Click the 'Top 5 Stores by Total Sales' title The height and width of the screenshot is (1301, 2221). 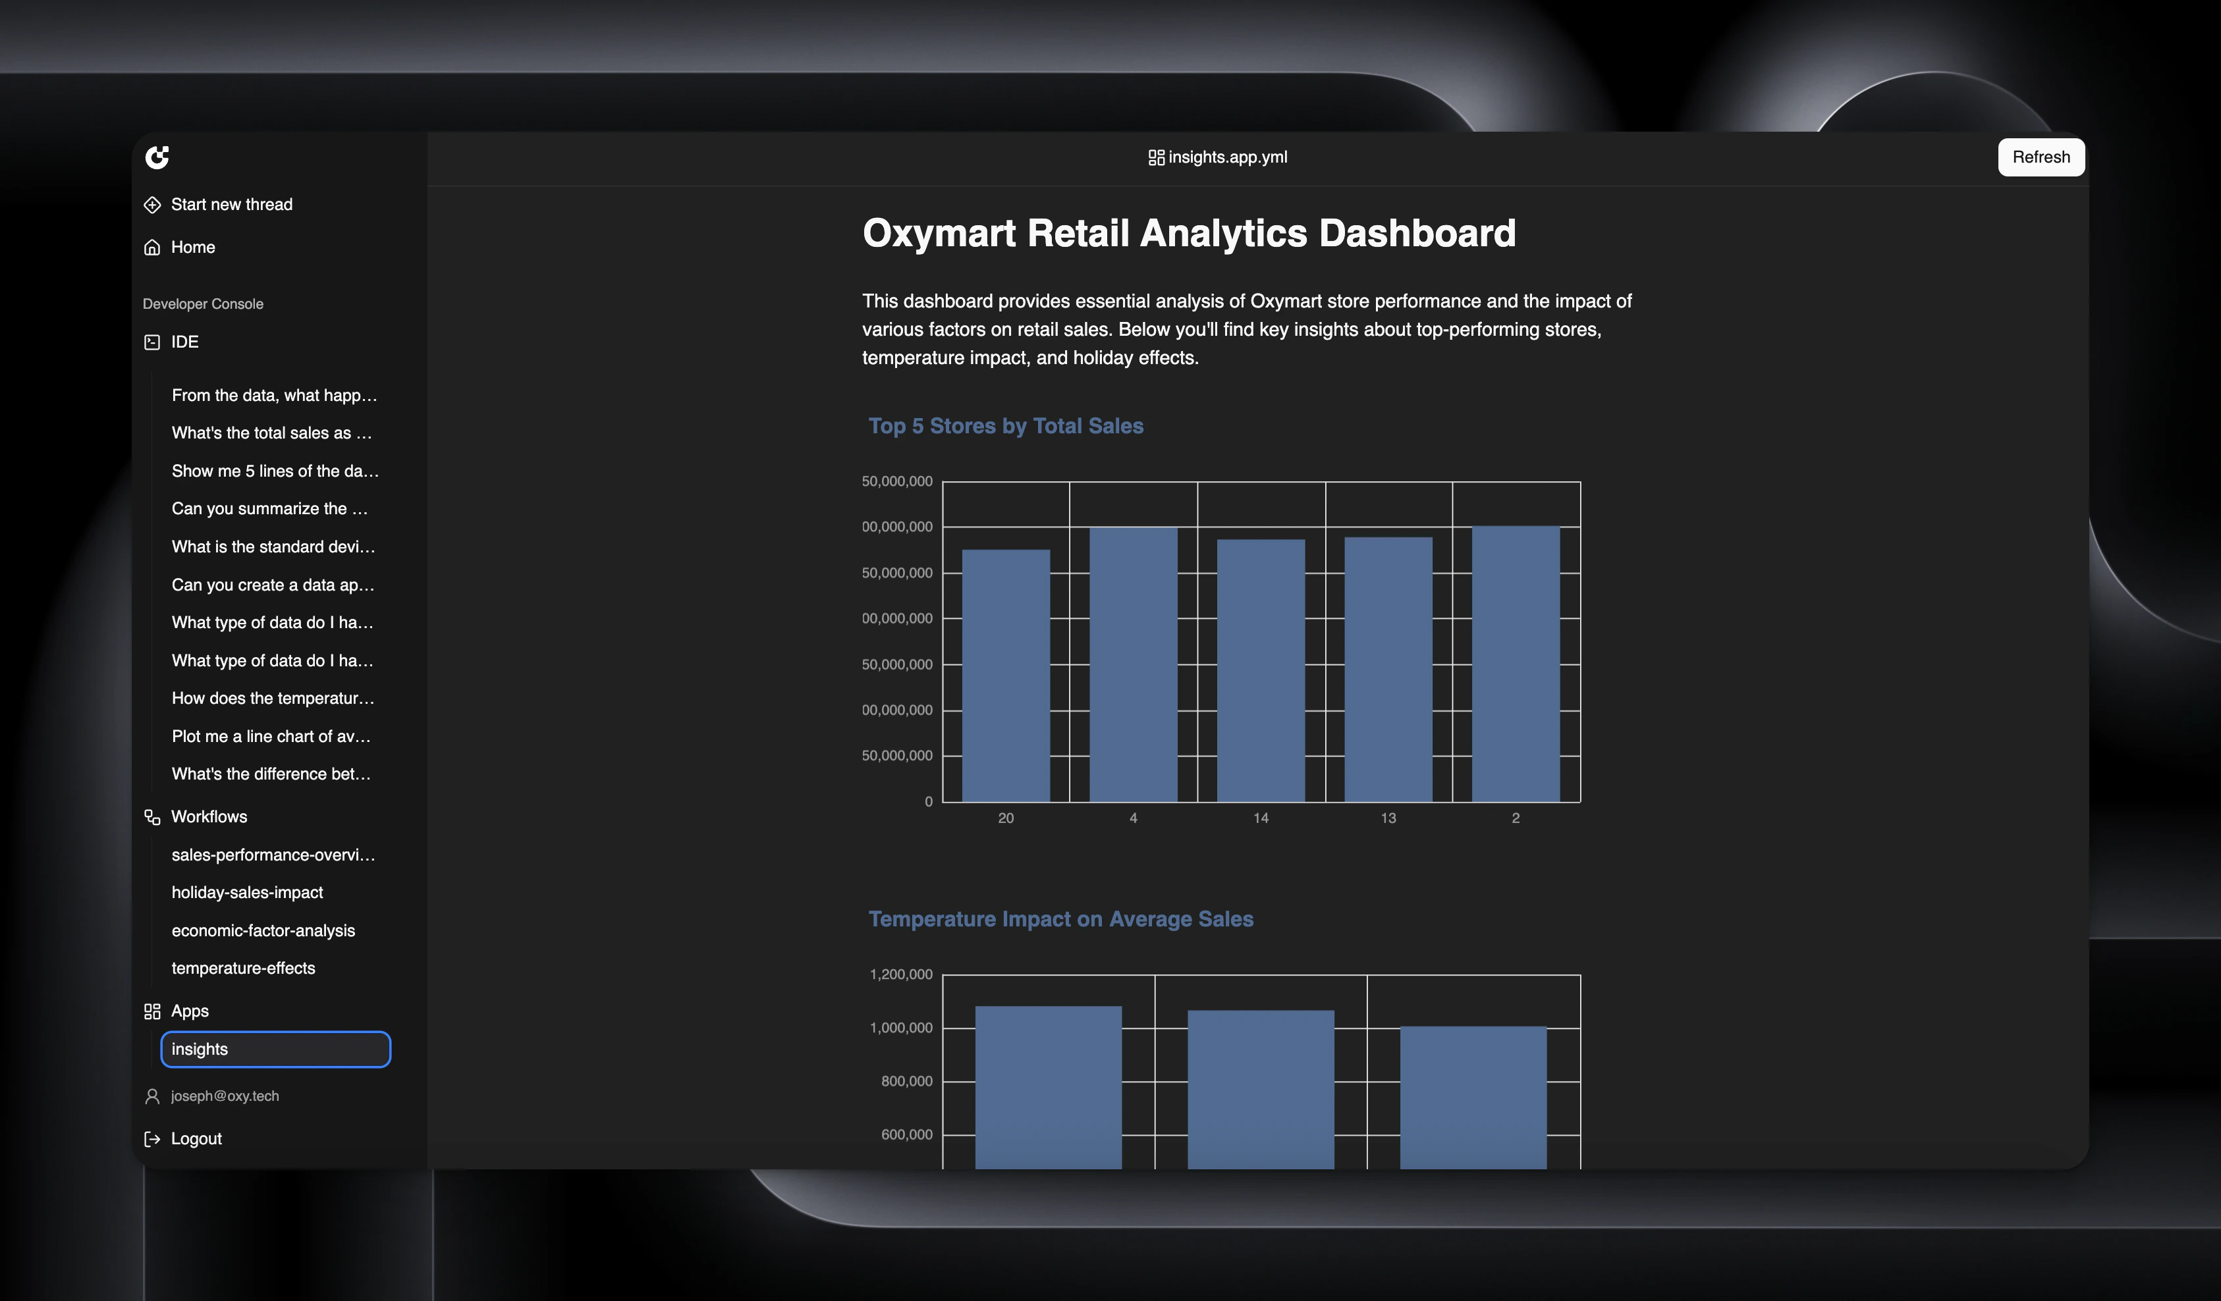coord(1006,427)
